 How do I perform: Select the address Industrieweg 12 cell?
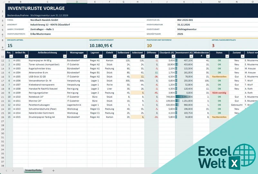(87, 25)
